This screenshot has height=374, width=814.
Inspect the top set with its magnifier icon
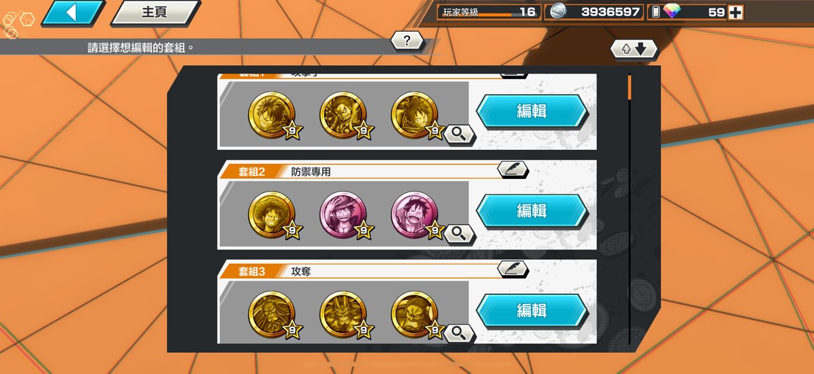click(459, 135)
